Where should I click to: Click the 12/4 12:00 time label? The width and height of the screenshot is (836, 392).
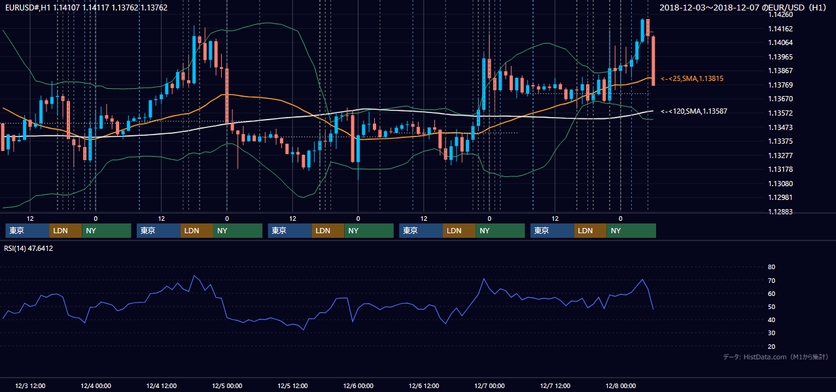pos(162,385)
